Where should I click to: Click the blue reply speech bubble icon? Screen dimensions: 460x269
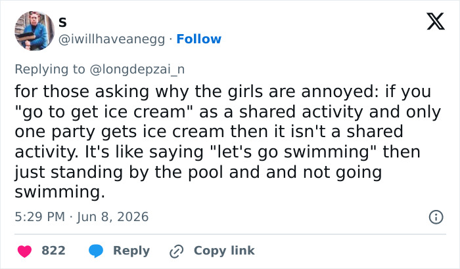(x=96, y=251)
